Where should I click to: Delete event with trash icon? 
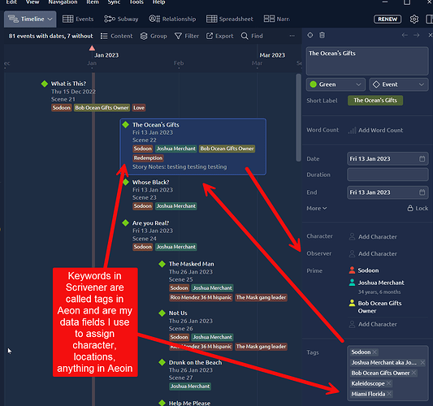(x=322, y=35)
